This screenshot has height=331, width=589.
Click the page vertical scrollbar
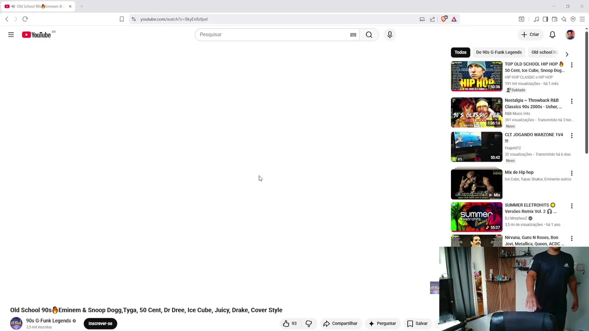point(587,92)
